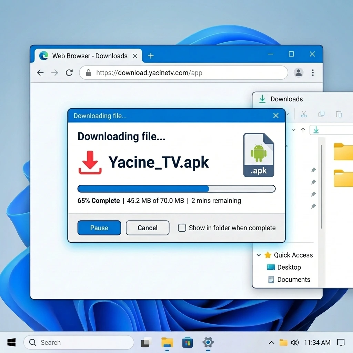Pause the Yacine_TV.apk download

[x=99, y=228]
